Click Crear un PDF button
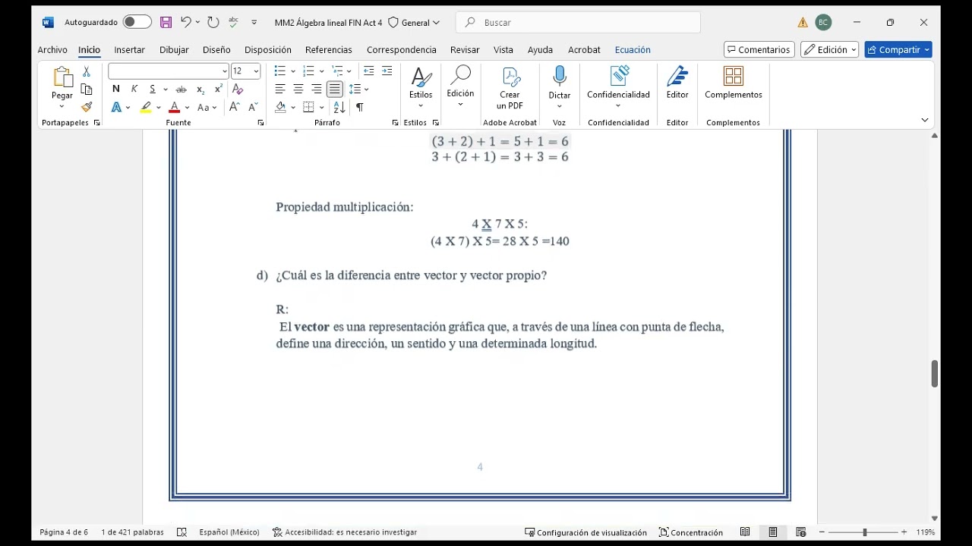Viewport: 972px width, 546px height. pyautogui.click(x=510, y=88)
